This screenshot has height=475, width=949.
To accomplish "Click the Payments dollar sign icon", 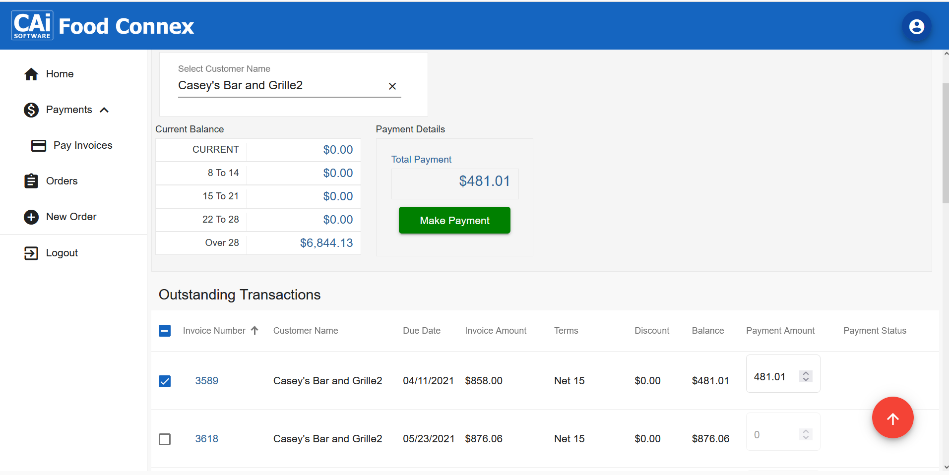I will [x=31, y=110].
